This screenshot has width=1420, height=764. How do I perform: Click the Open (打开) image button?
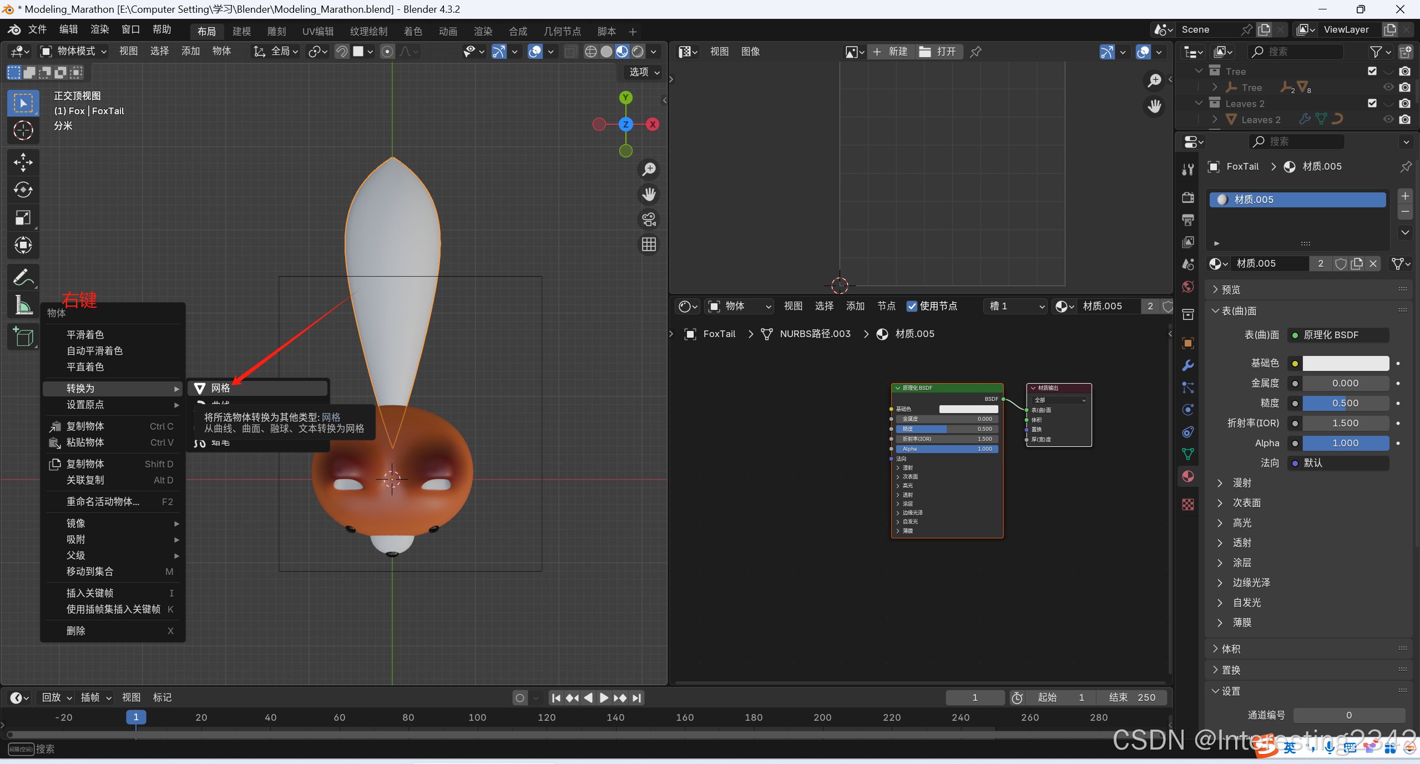pos(938,52)
